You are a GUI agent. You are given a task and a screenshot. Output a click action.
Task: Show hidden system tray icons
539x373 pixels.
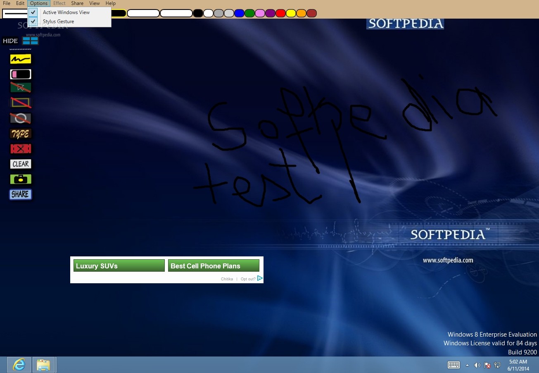click(467, 365)
